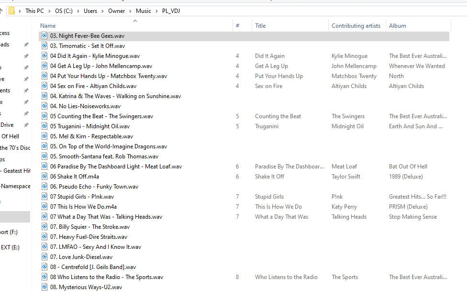Click the Whenever We Wanted album cell

(x=417, y=66)
